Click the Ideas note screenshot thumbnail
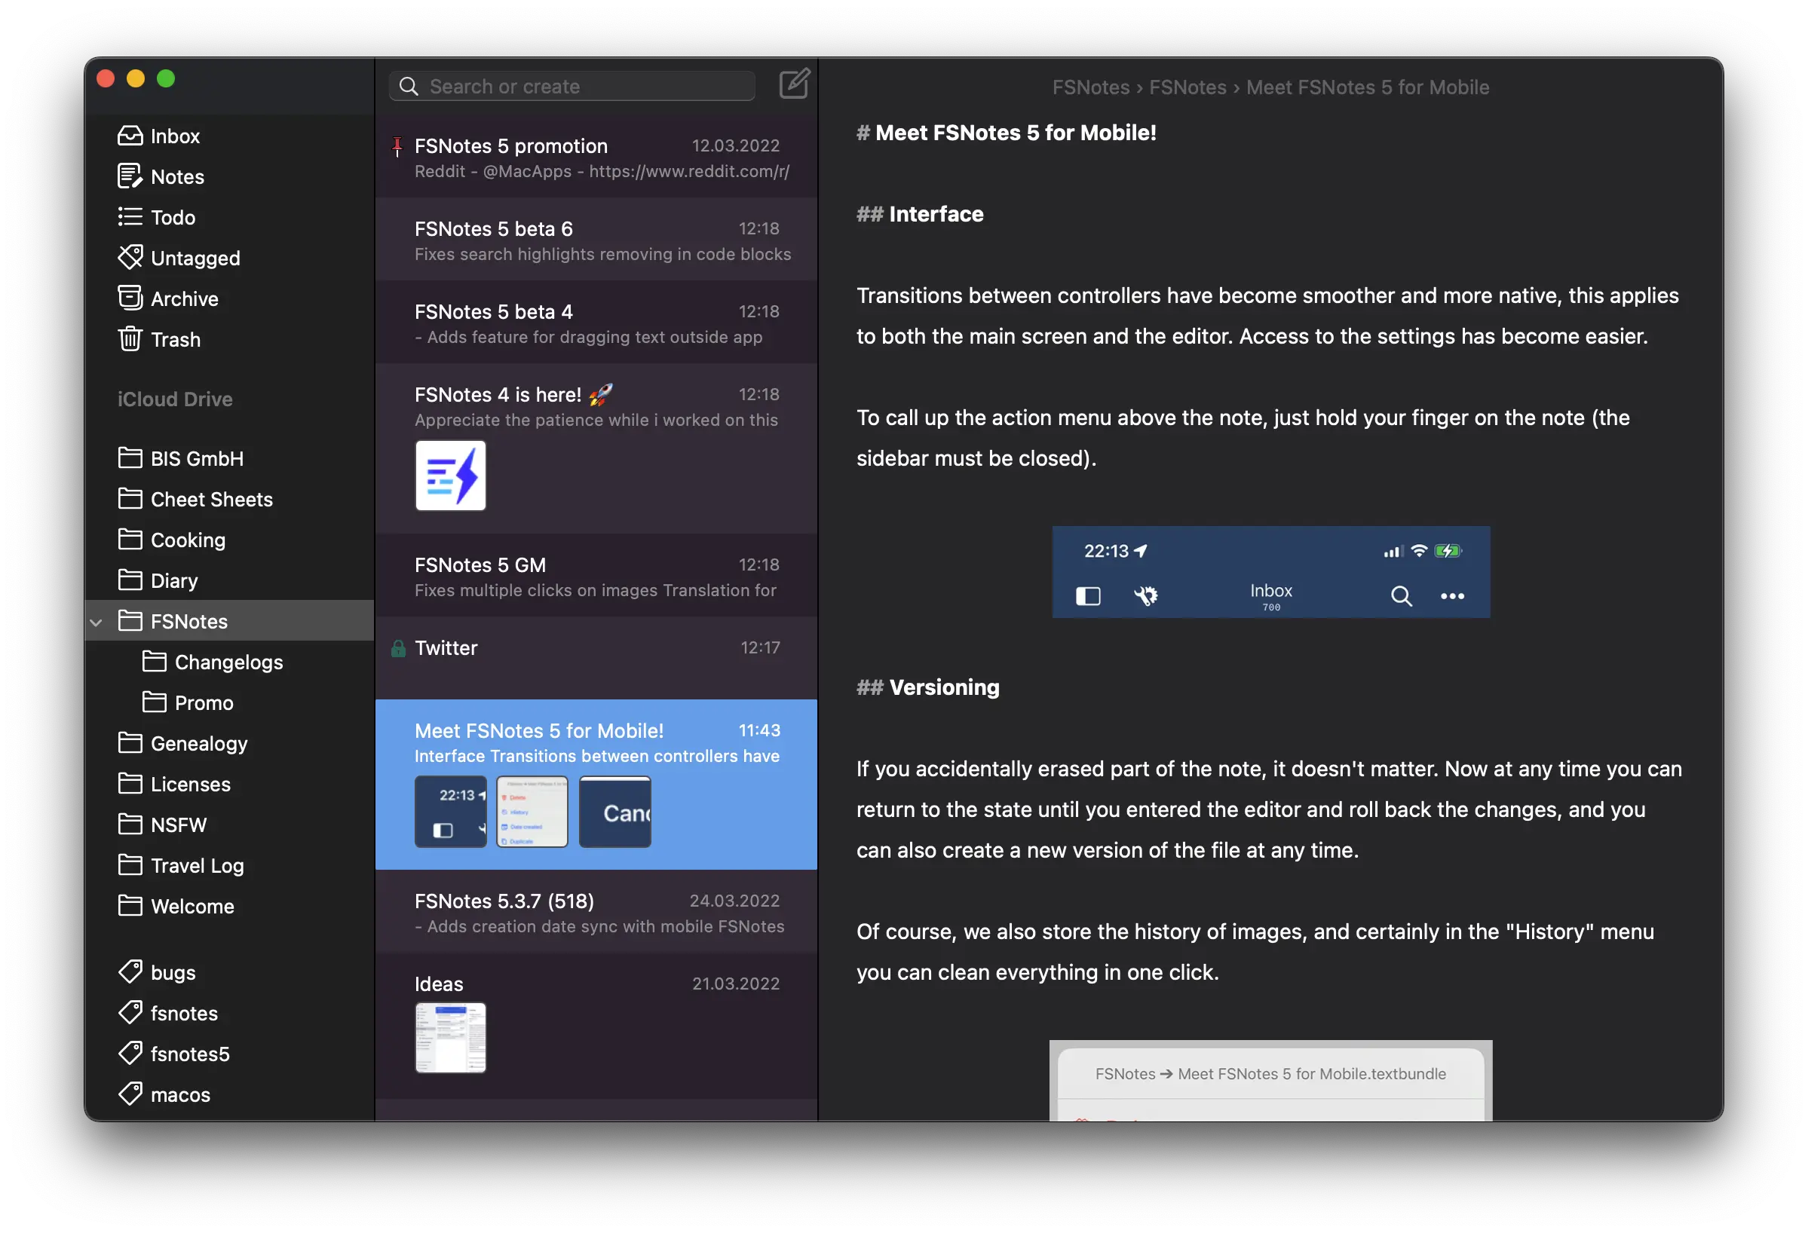1808x1233 pixels. click(x=450, y=1038)
